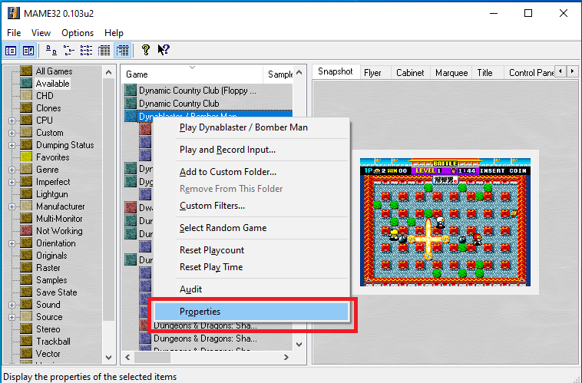Choose Properties from context menu
Screen dimensions: 582x383
(251, 312)
